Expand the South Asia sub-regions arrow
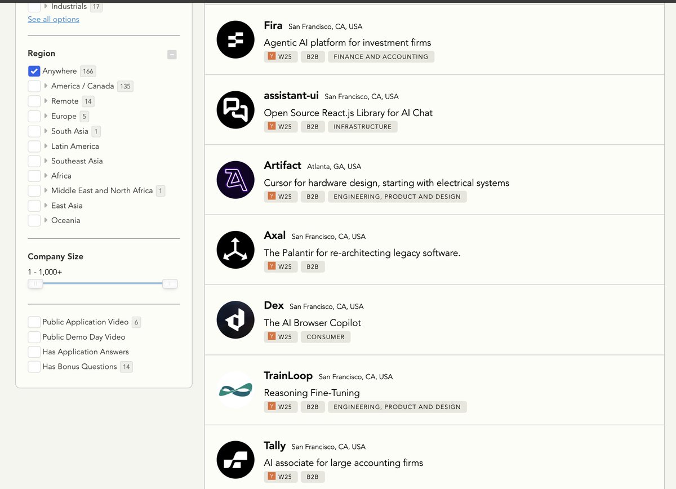676x489 pixels. (x=46, y=131)
